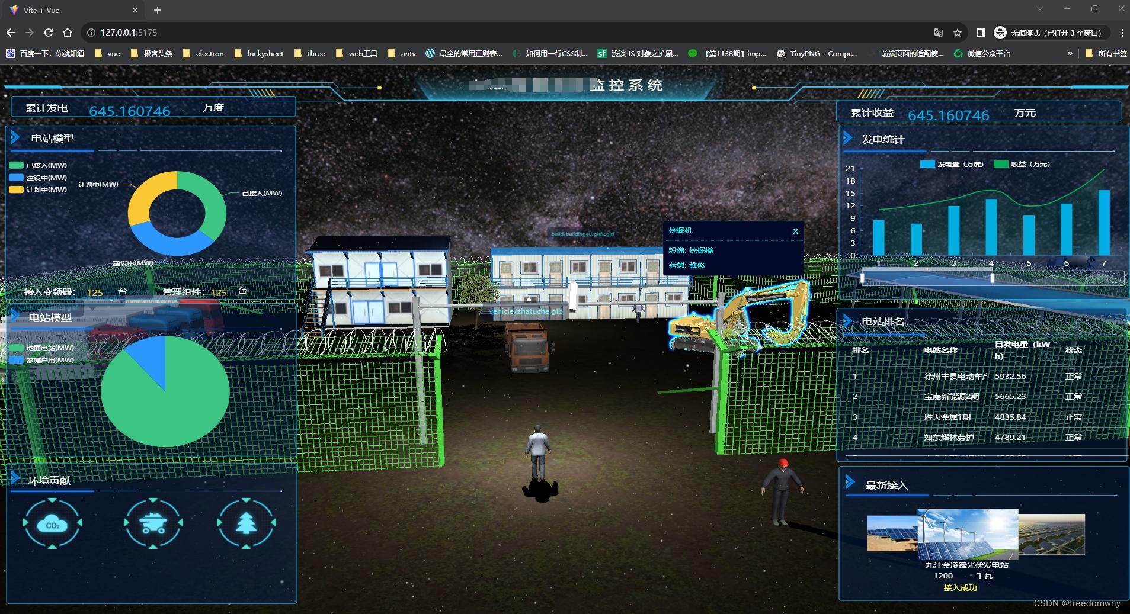Screen dimensions: 1130x614
Task: Expand the bookmarks overflow chevron
Action: coord(1070,53)
